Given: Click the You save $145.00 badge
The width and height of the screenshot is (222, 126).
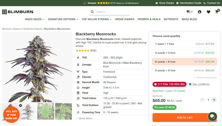Looking at the screenshot, I should (164, 107).
